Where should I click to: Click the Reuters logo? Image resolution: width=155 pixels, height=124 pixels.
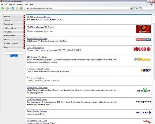[x=143, y=112]
